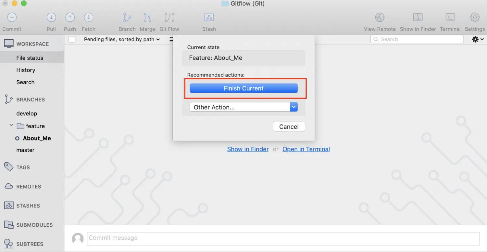Viewport: 487px width, 252px height.
Task: Open Pending files sort dropdown
Action: point(122,39)
